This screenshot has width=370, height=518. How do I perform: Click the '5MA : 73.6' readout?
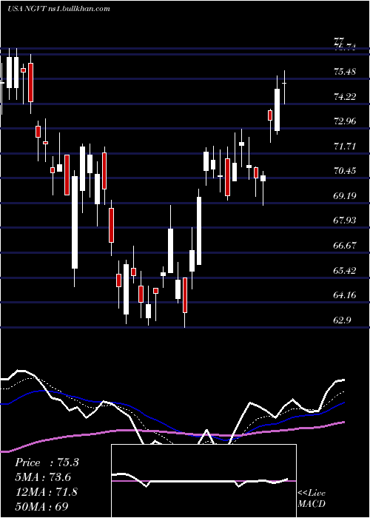43,477
